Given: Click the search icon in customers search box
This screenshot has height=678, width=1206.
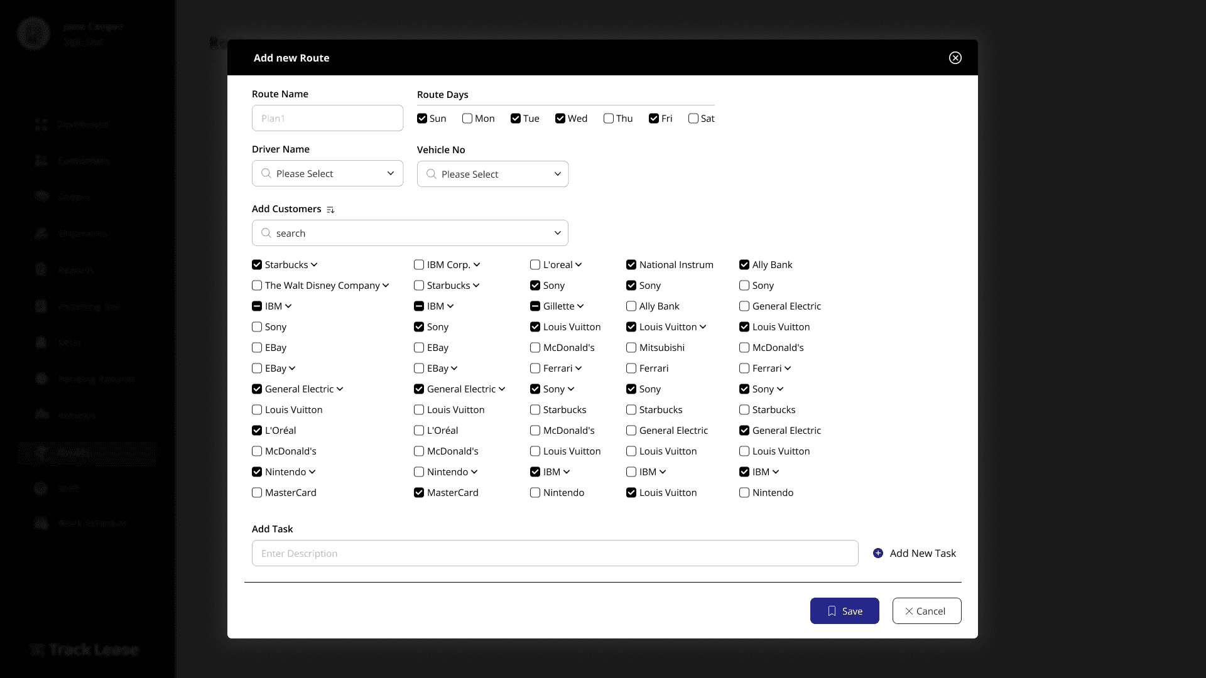Looking at the screenshot, I should tap(266, 233).
